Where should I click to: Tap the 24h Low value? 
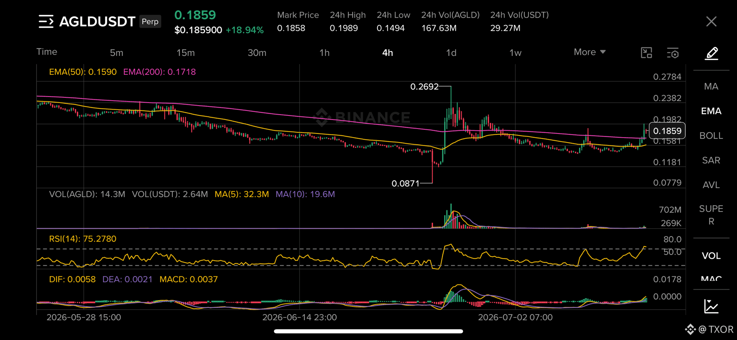point(391,28)
